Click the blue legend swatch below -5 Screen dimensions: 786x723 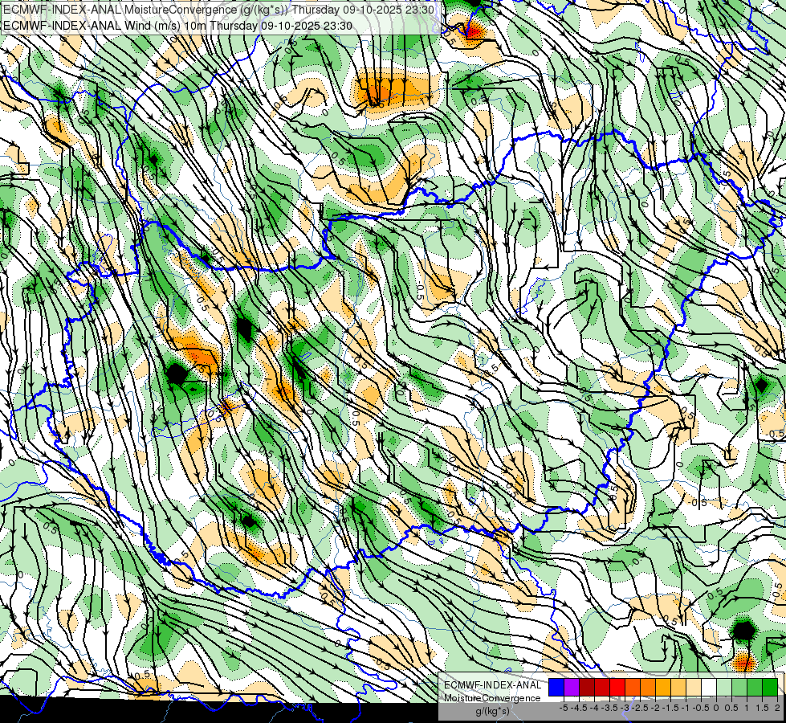tap(556, 688)
